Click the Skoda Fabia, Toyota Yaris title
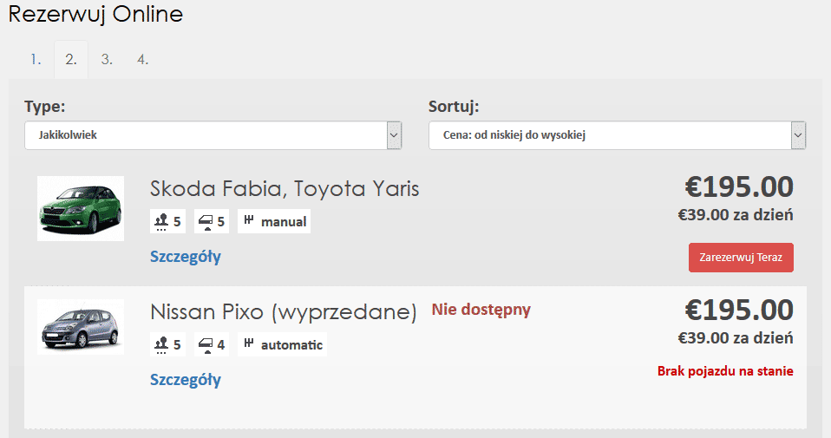 coord(285,188)
